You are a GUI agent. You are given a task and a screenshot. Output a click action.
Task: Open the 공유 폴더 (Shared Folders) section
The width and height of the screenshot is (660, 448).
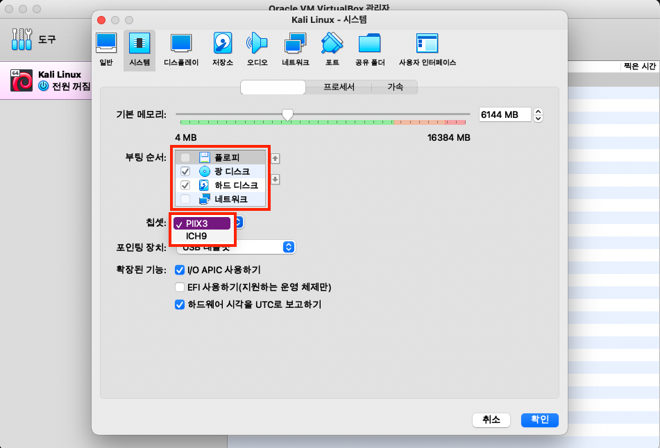(370, 50)
